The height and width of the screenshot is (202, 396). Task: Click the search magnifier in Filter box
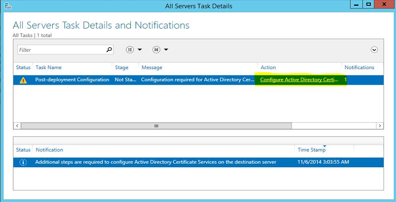click(x=109, y=49)
